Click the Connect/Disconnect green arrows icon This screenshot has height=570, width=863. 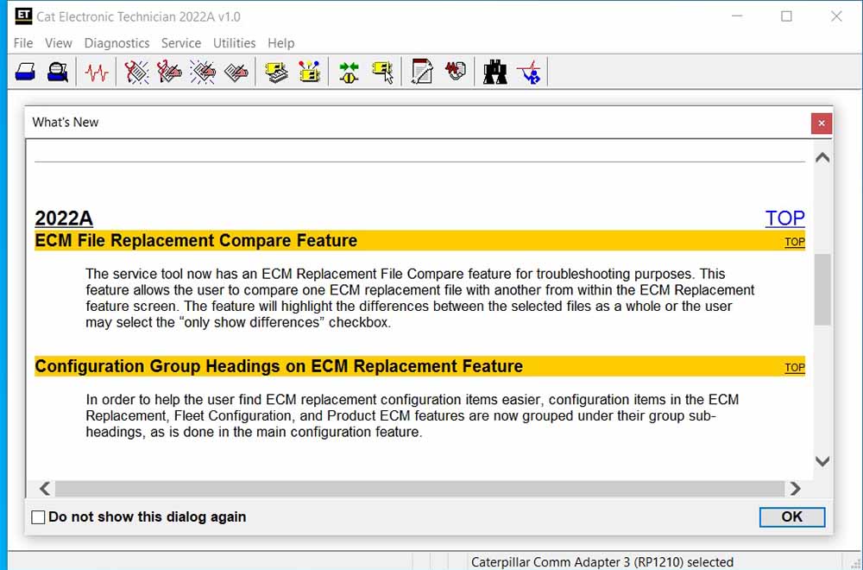click(349, 73)
